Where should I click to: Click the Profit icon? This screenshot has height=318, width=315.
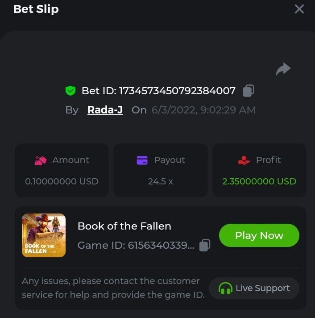[244, 160]
